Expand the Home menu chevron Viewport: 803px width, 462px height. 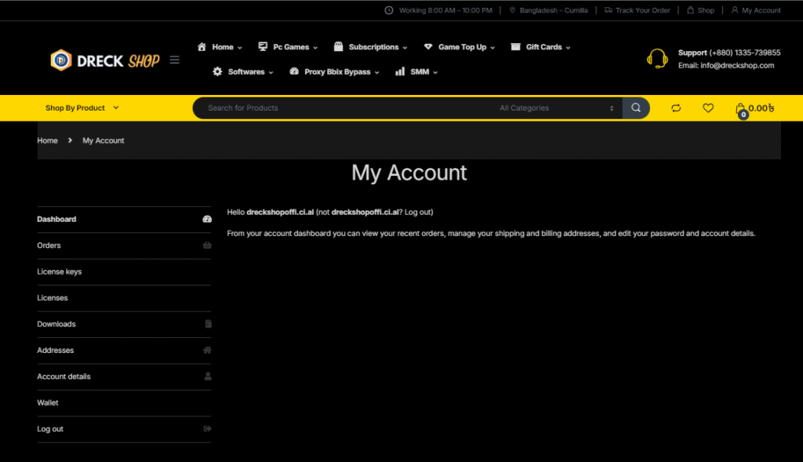coord(240,48)
